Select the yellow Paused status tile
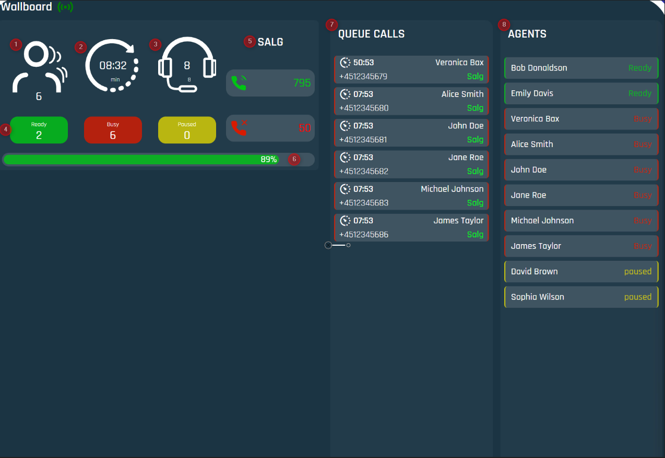665x458 pixels. click(x=187, y=130)
